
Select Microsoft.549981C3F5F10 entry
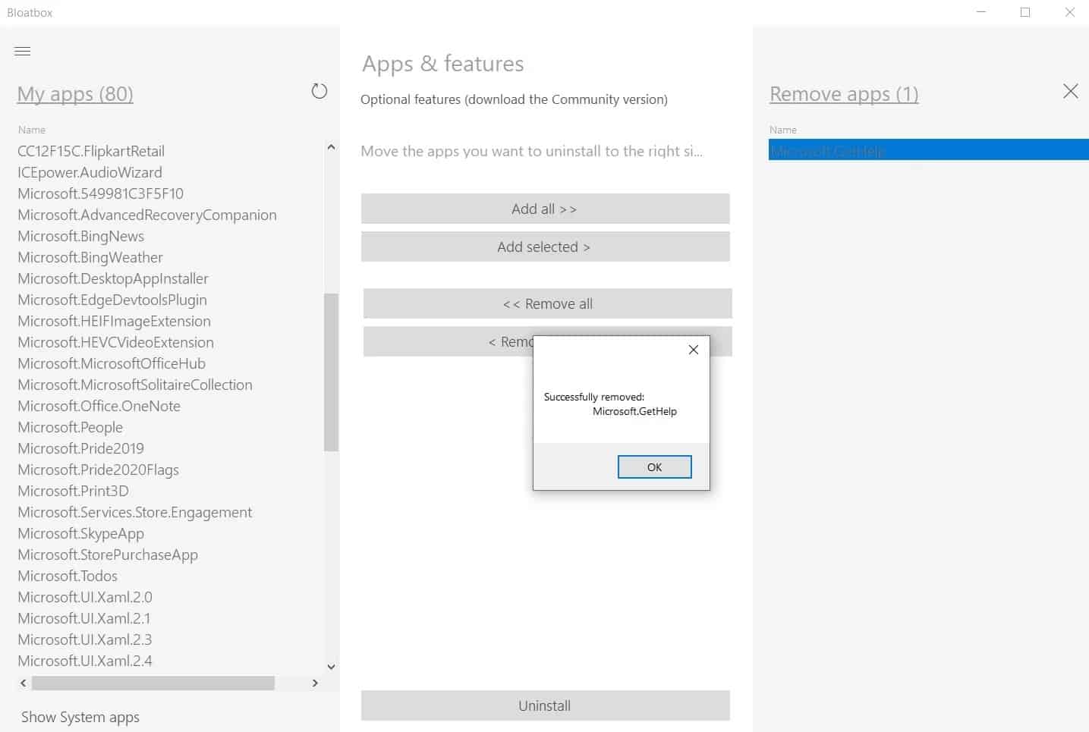(x=100, y=193)
